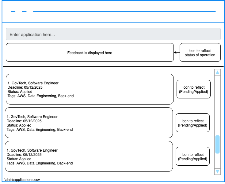Click the scrollbar thumb in application list
The height and width of the screenshot is (184, 225).
click(x=217, y=144)
